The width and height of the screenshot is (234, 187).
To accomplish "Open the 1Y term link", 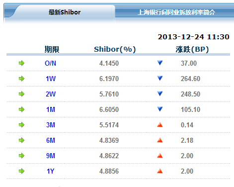I will (51, 171).
